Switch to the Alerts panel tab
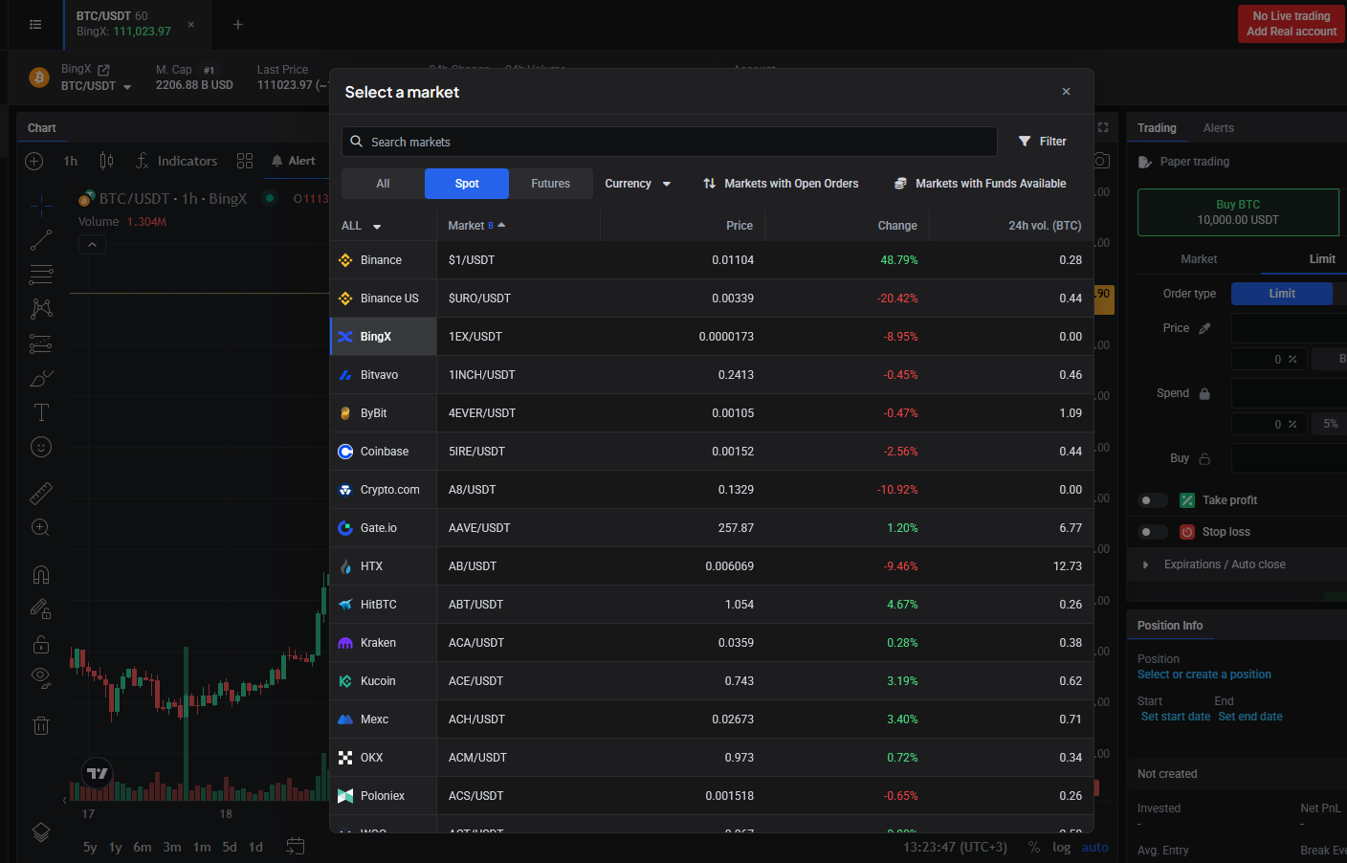The image size is (1347, 863). (1218, 128)
